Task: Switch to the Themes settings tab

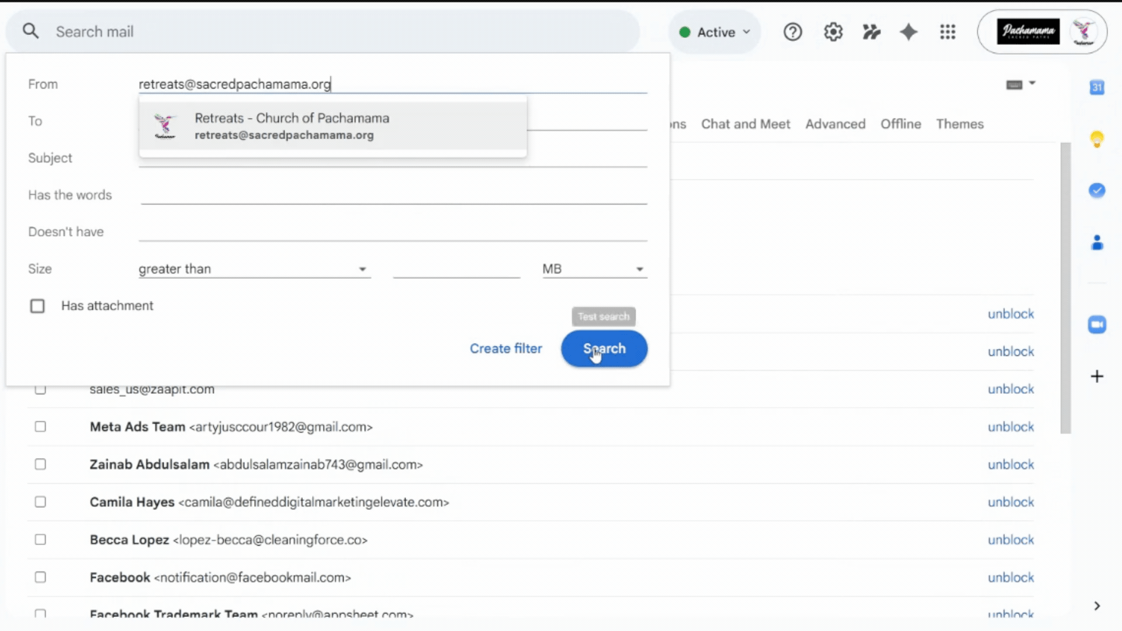Action: (960, 124)
